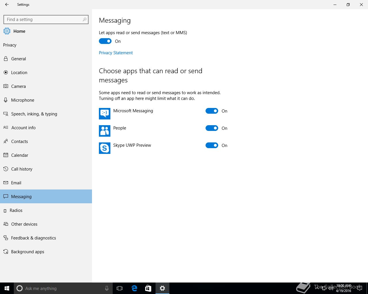Click the Cortana microphone icon
The image size is (368, 294).
107,288
